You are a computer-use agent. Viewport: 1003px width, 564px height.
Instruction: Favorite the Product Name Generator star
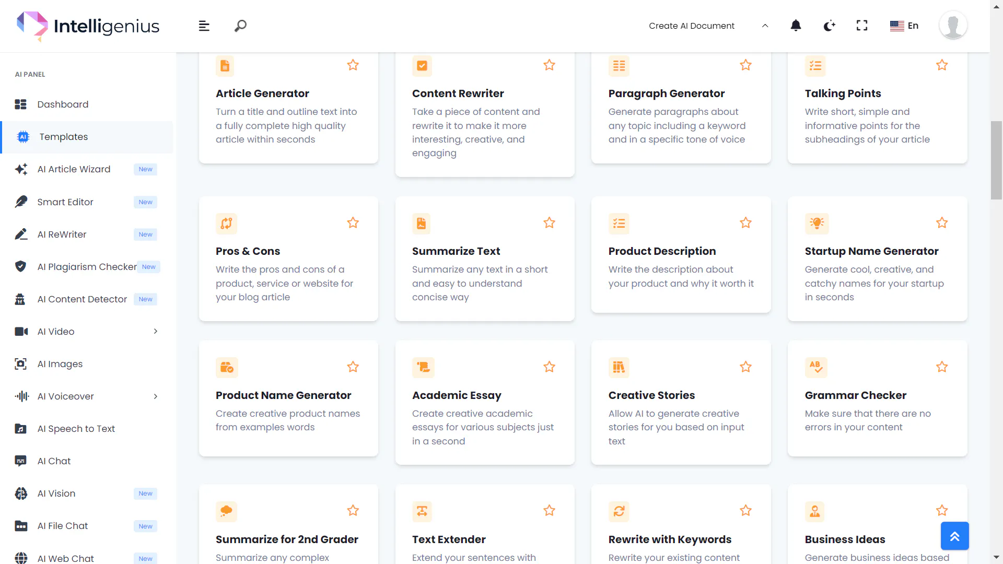tap(353, 367)
